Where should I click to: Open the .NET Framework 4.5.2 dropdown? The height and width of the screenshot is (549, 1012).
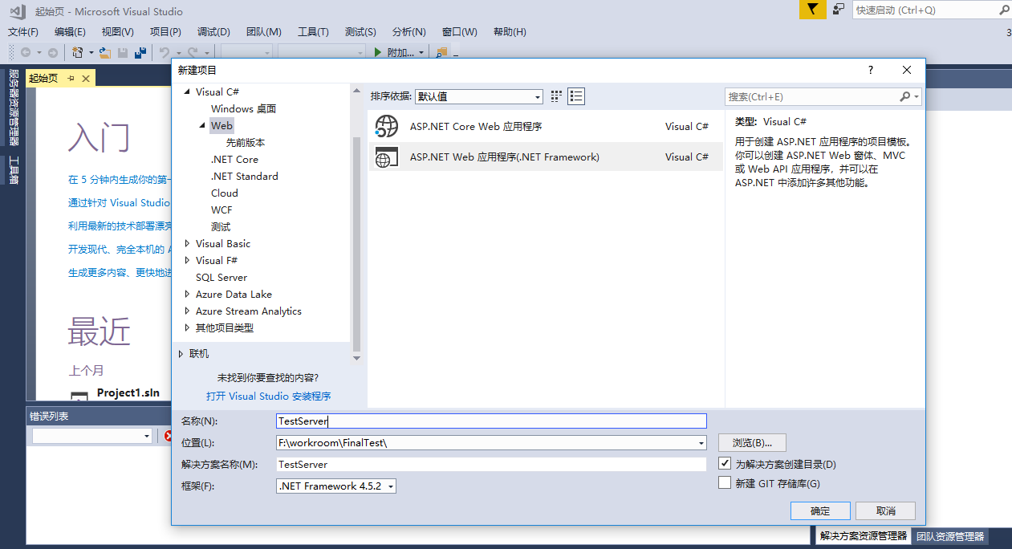point(335,486)
